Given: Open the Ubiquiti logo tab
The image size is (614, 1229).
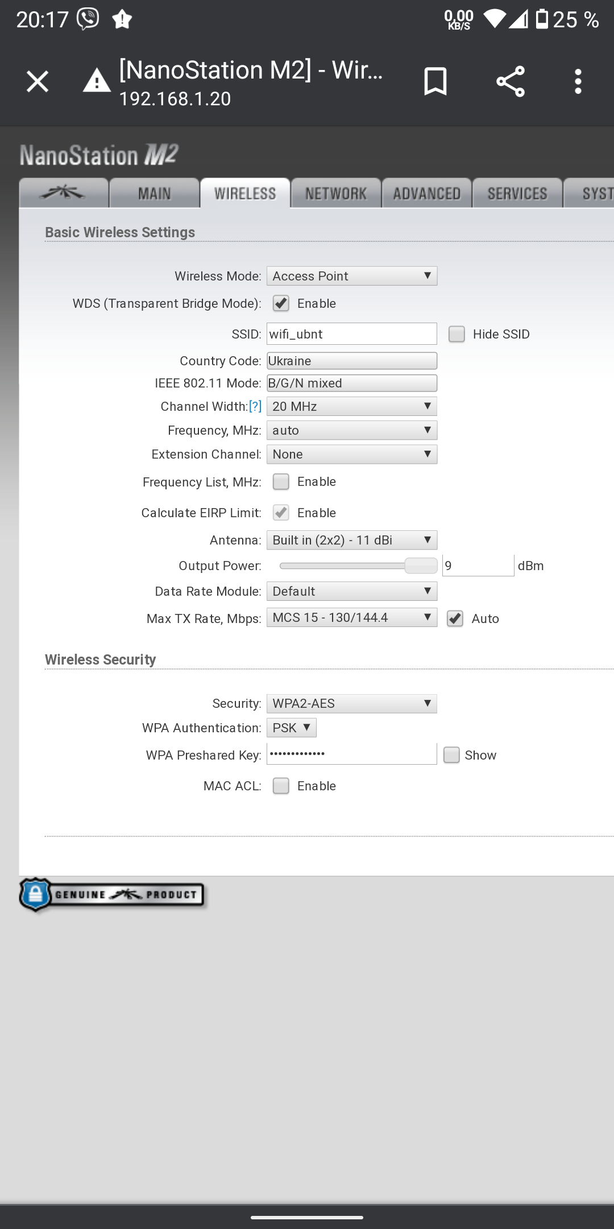Looking at the screenshot, I should pyautogui.click(x=64, y=193).
